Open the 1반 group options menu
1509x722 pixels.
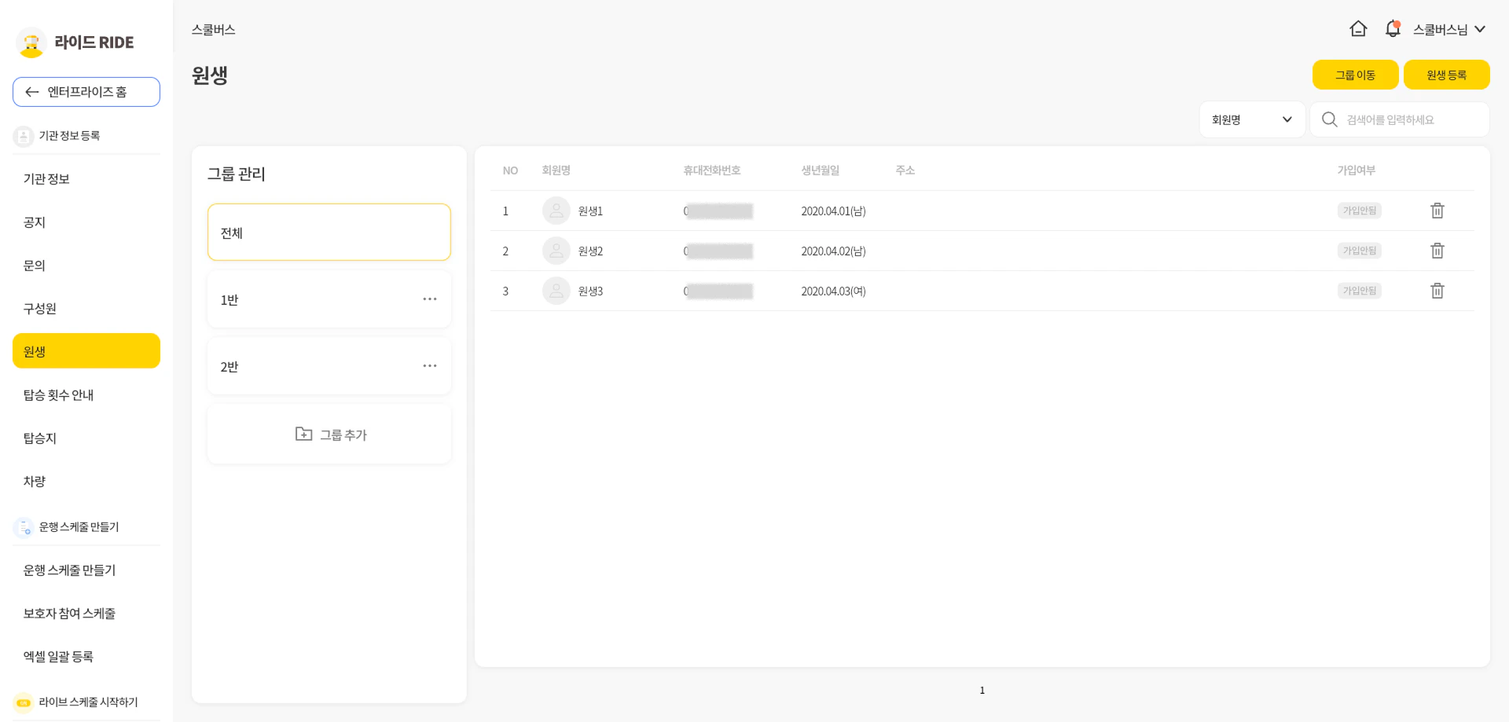(429, 299)
